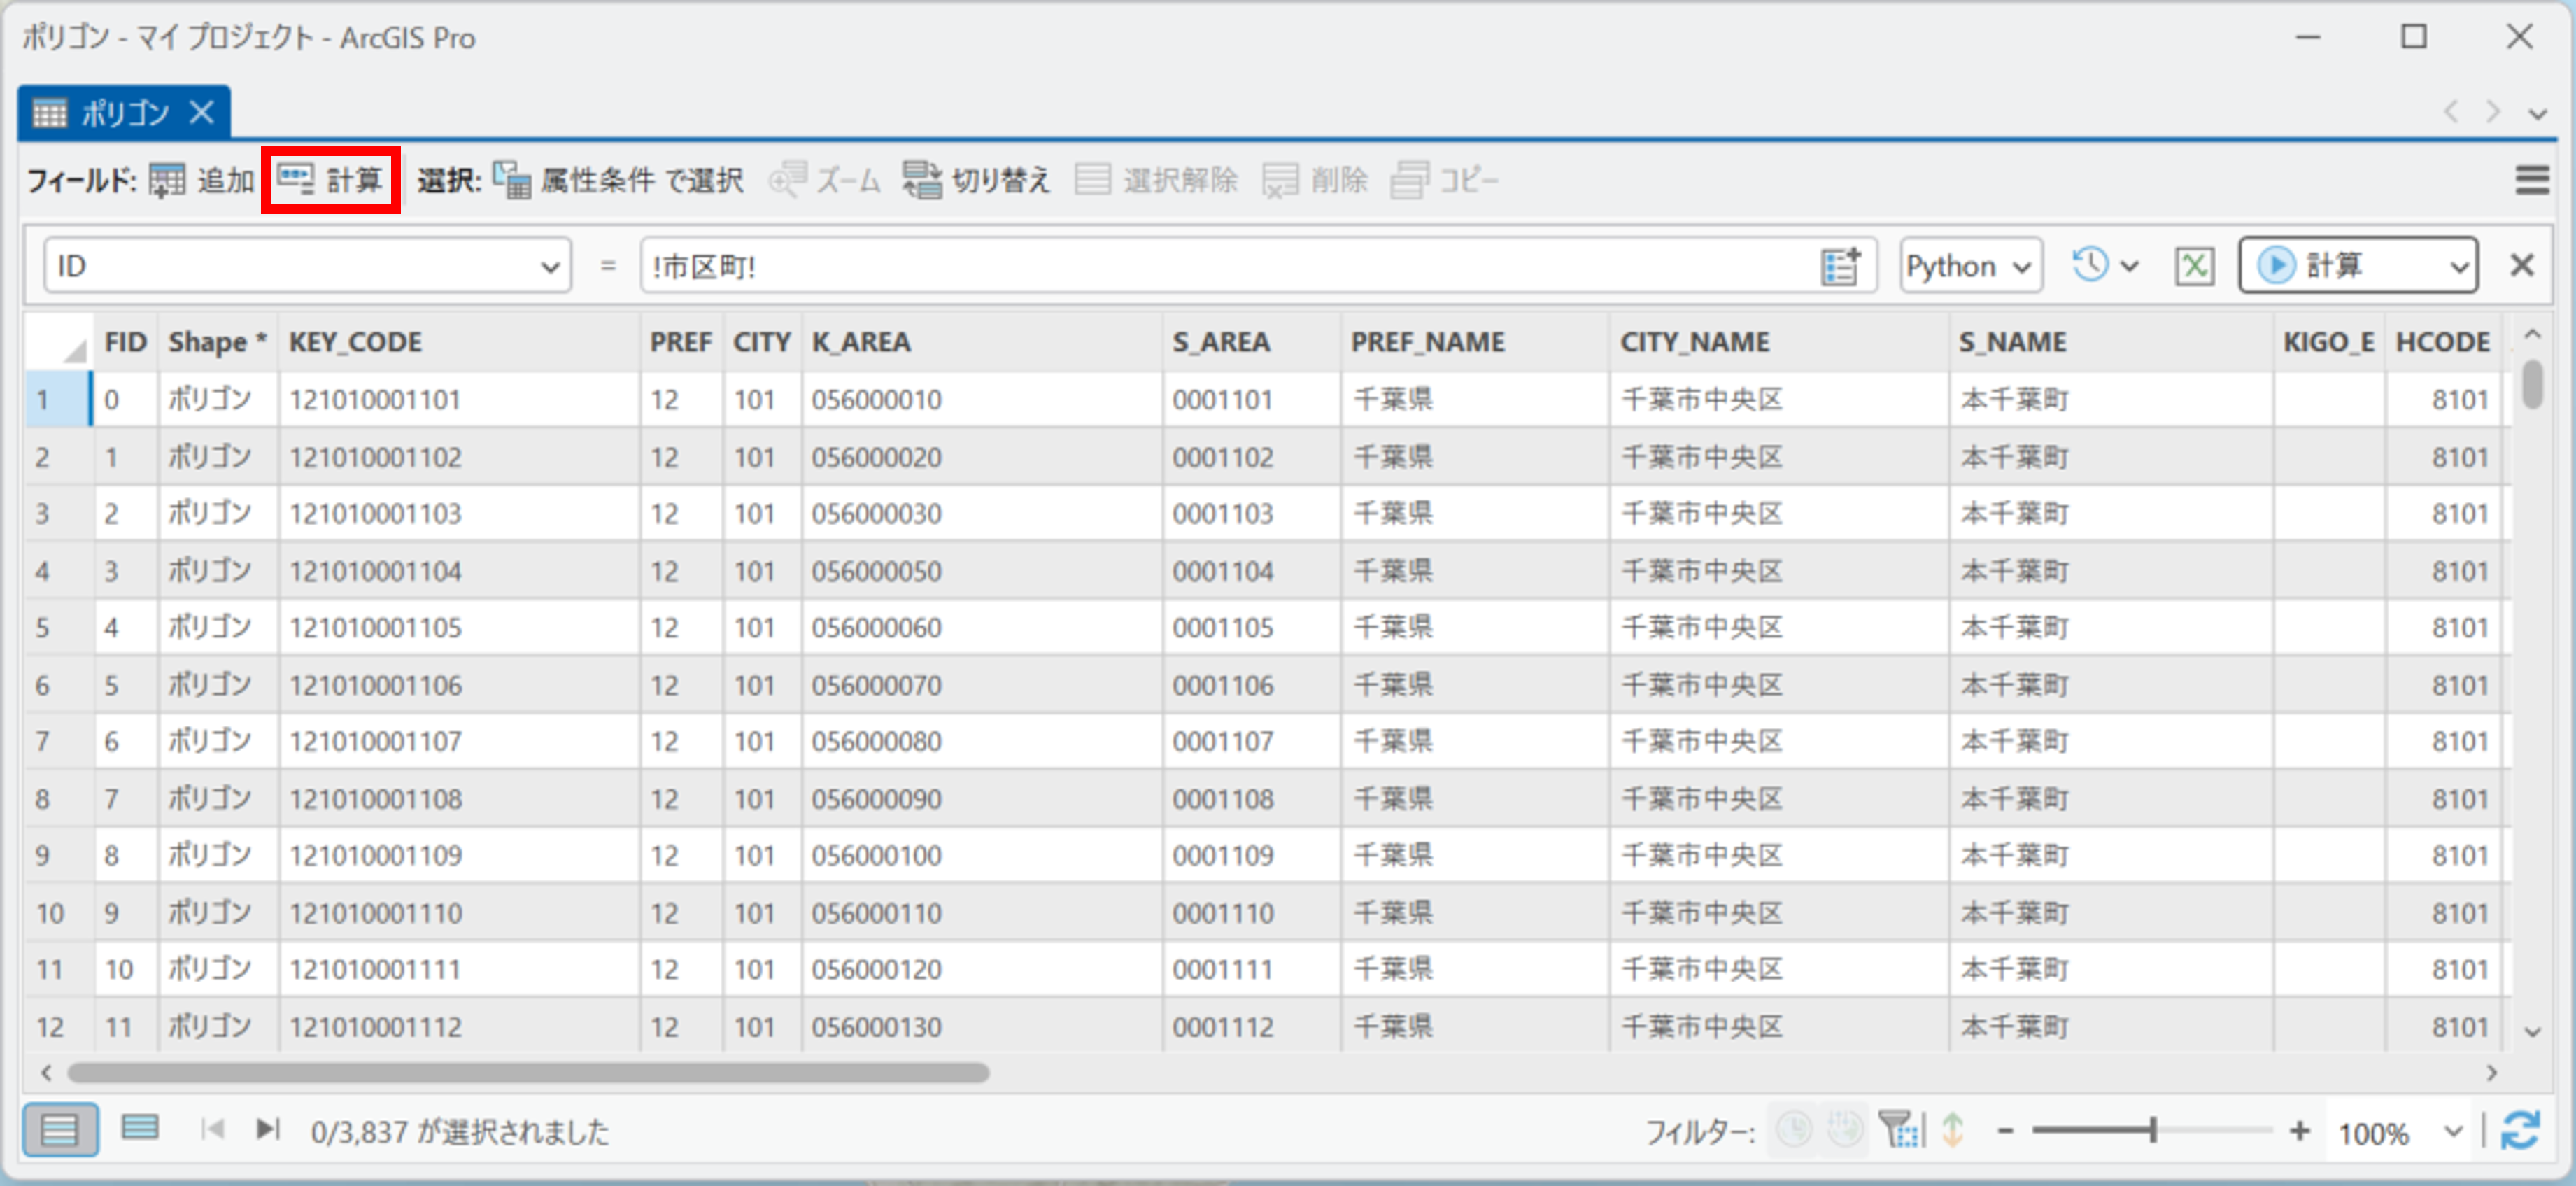Click the Add field icon

pyautogui.click(x=167, y=181)
